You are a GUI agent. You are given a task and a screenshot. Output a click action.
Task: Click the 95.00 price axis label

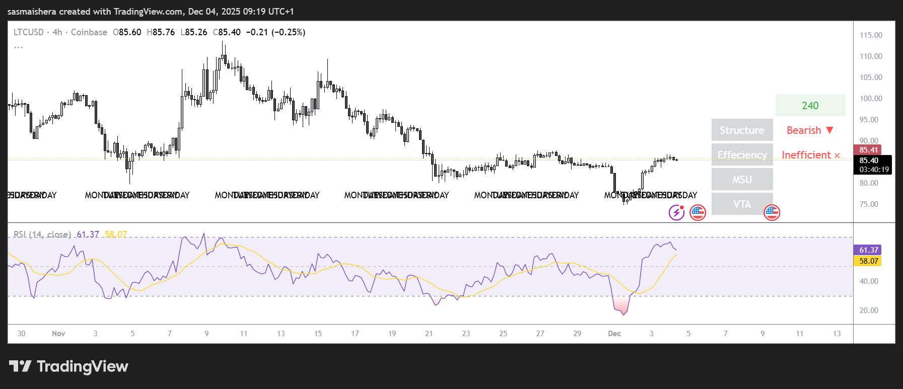(869, 120)
